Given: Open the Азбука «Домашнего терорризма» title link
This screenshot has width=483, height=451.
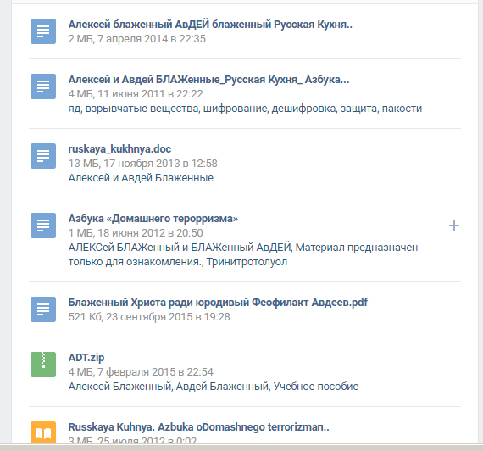Looking at the screenshot, I should pos(153,218).
